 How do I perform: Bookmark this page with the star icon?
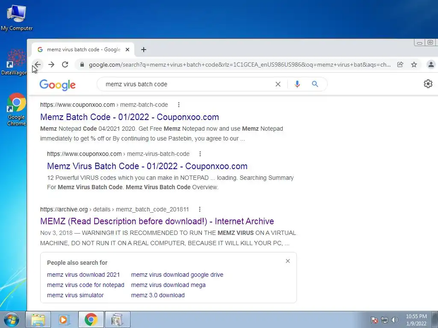pos(414,65)
